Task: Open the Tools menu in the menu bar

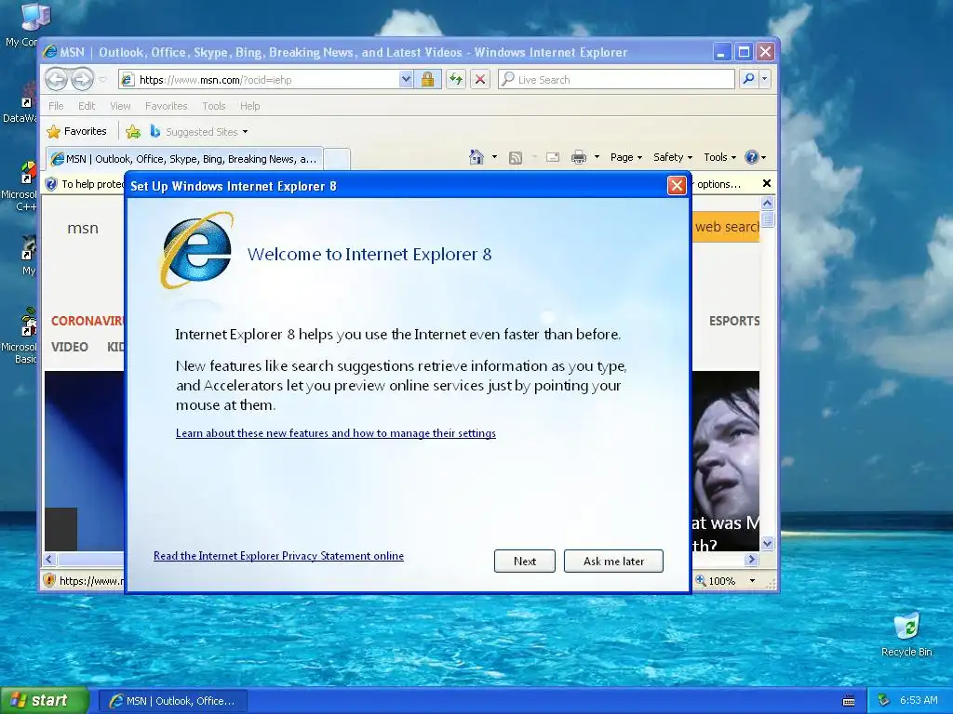Action: coord(213,106)
